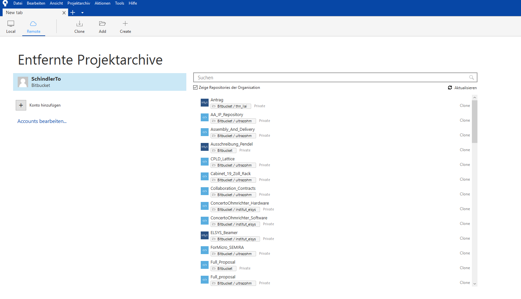Clone the AA_IP_Repository
Image resolution: width=521 pixels, height=299 pixels.
[x=465, y=120]
